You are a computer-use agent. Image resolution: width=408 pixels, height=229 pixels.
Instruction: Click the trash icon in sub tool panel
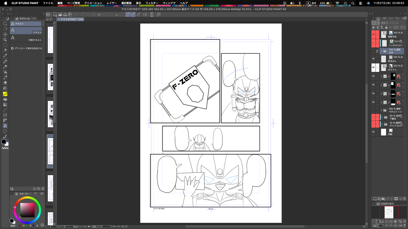[43, 189]
